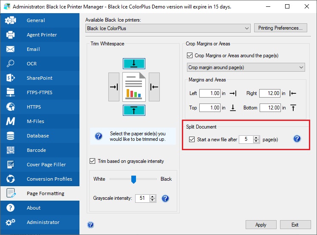Click the Administrator gears icon

coord(10,222)
